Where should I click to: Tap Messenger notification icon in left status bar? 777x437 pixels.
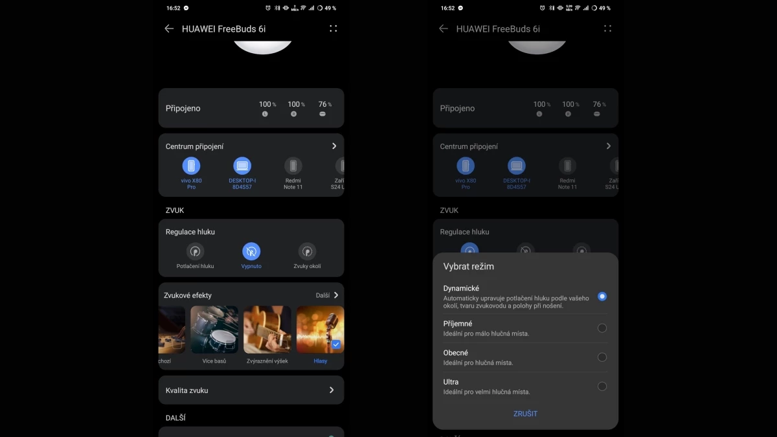click(186, 8)
